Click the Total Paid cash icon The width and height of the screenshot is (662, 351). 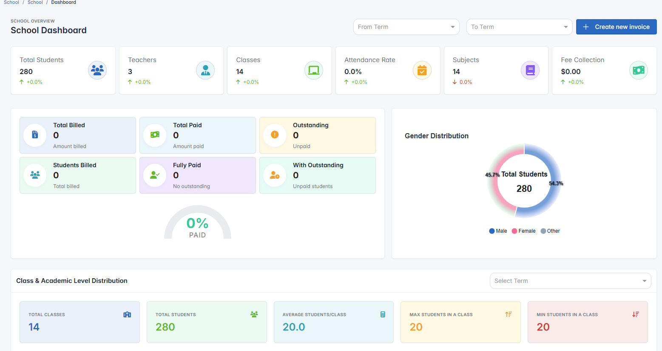click(x=155, y=135)
